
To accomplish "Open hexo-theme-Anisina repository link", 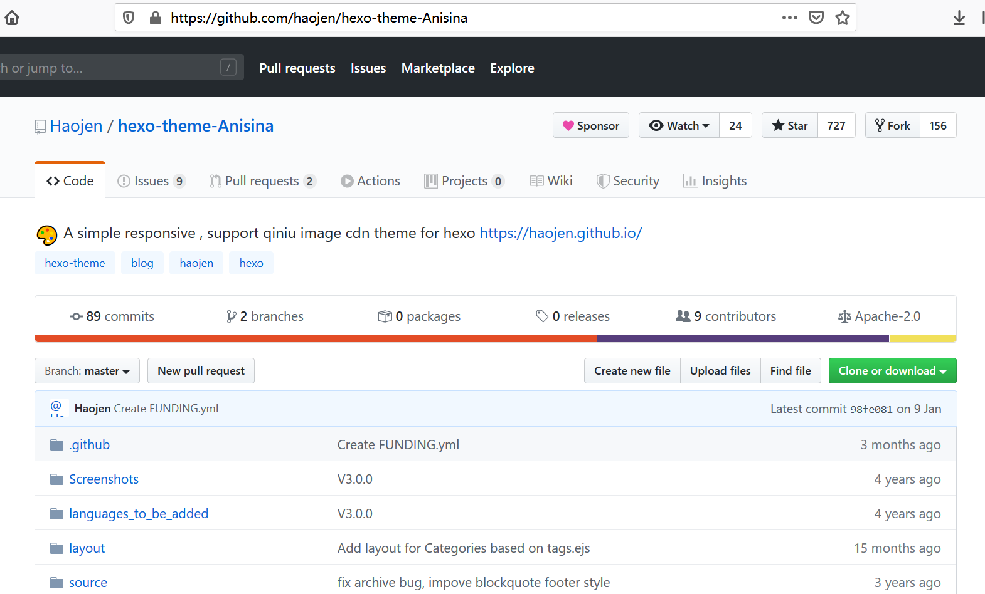I will 196,126.
